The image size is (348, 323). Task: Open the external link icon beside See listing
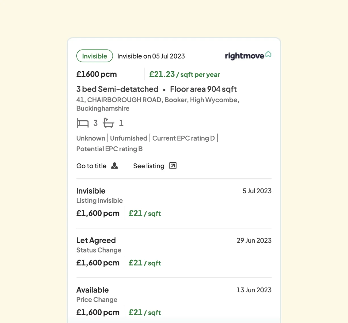pos(172,166)
